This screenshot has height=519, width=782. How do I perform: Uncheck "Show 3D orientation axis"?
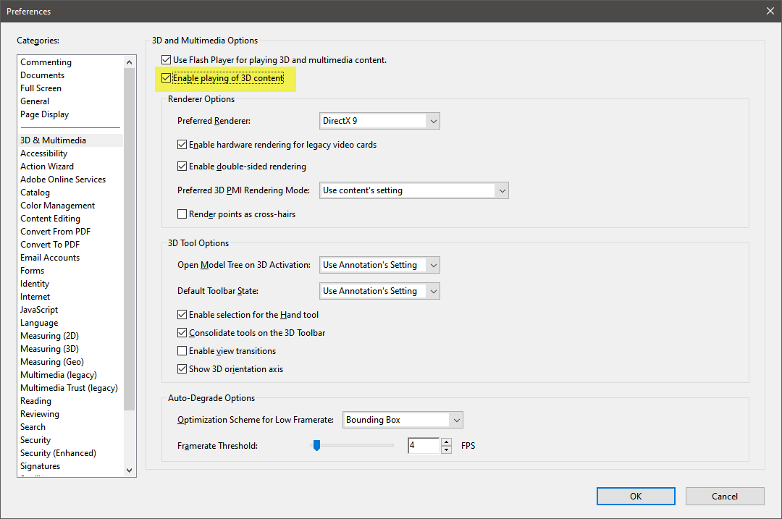(182, 368)
